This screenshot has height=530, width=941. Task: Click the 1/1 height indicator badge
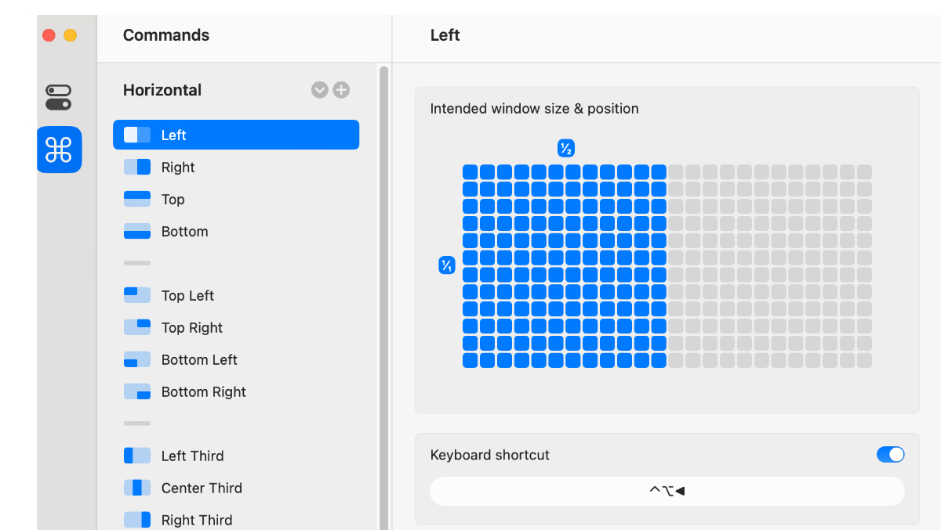coord(446,265)
